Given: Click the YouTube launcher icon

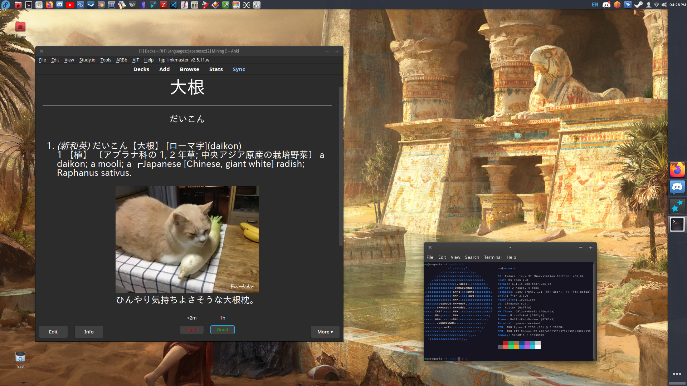Looking at the screenshot, I should (70, 5).
